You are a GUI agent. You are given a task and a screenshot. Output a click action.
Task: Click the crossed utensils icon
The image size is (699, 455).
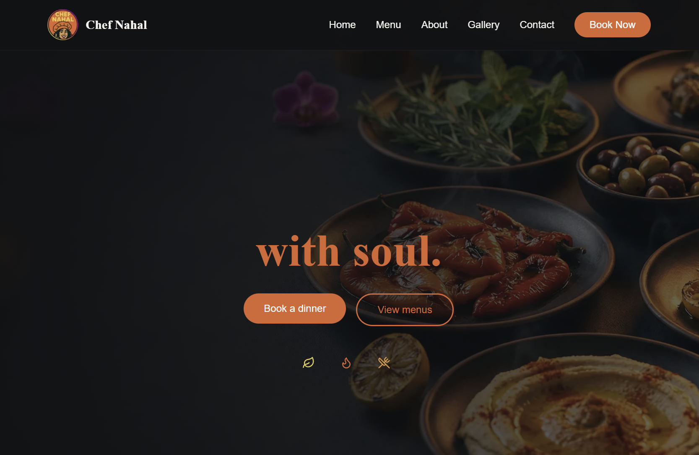pos(384,363)
